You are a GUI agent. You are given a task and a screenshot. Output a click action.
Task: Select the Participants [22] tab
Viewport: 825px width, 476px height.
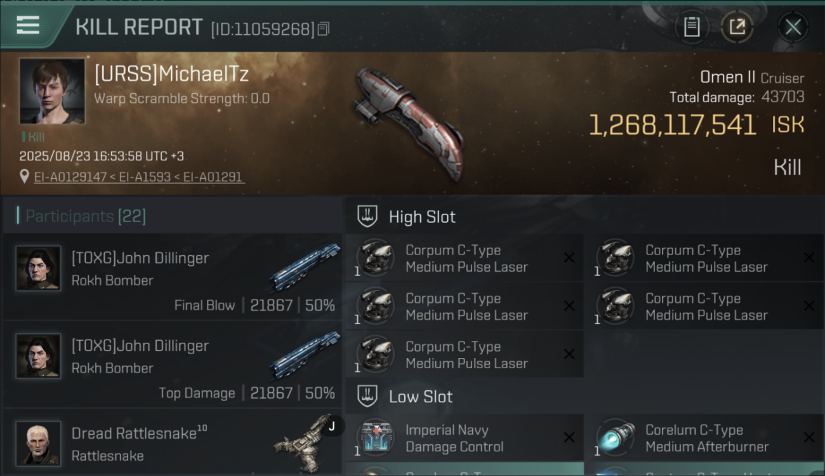point(86,216)
